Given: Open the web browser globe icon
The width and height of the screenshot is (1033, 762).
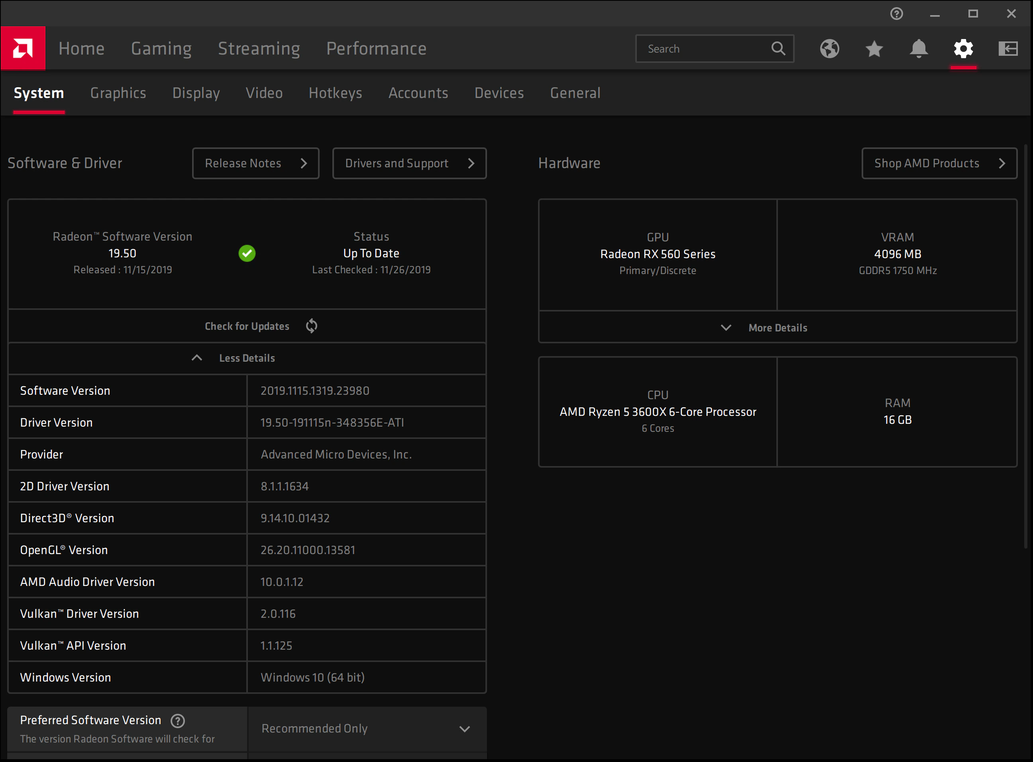Looking at the screenshot, I should click(x=829, y=49).
